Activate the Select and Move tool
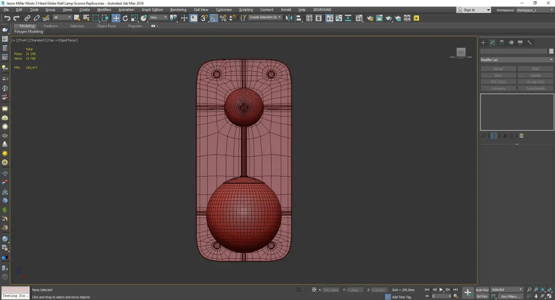The width and height of the screenshot is (555, 300). click(x=116, y=18)
